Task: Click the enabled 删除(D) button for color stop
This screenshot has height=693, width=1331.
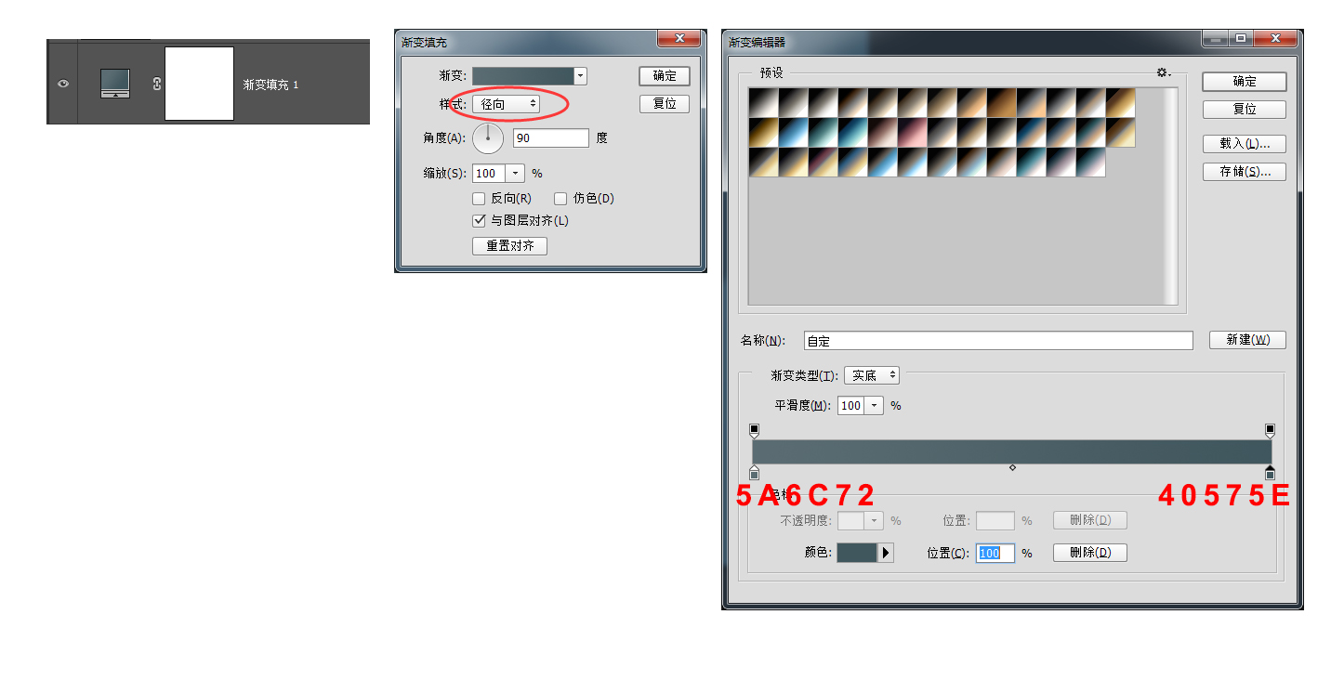Action: click(x=1089, y=553)
